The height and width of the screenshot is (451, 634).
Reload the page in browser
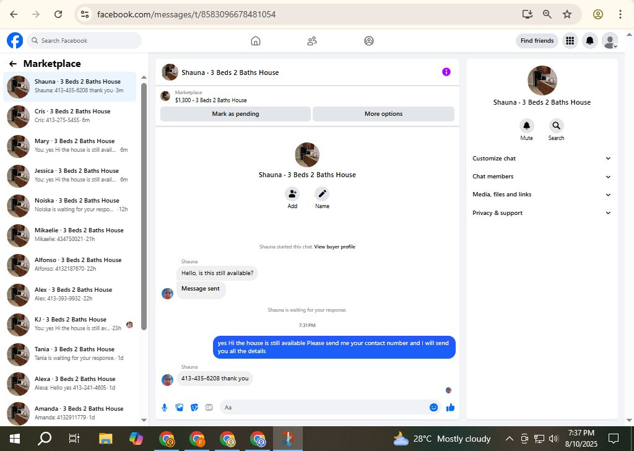point(58,14)
